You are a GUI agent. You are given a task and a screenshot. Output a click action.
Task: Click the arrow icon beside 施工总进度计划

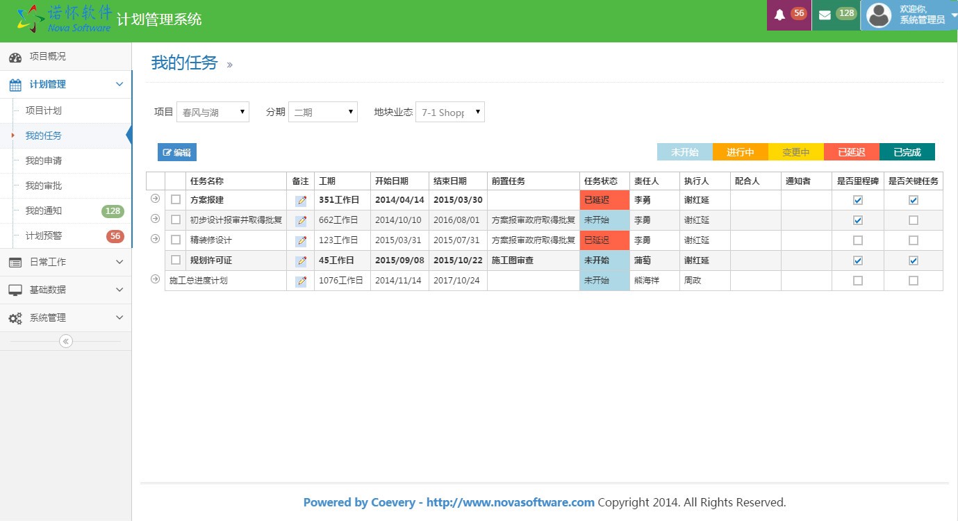(x=155, y=279)
